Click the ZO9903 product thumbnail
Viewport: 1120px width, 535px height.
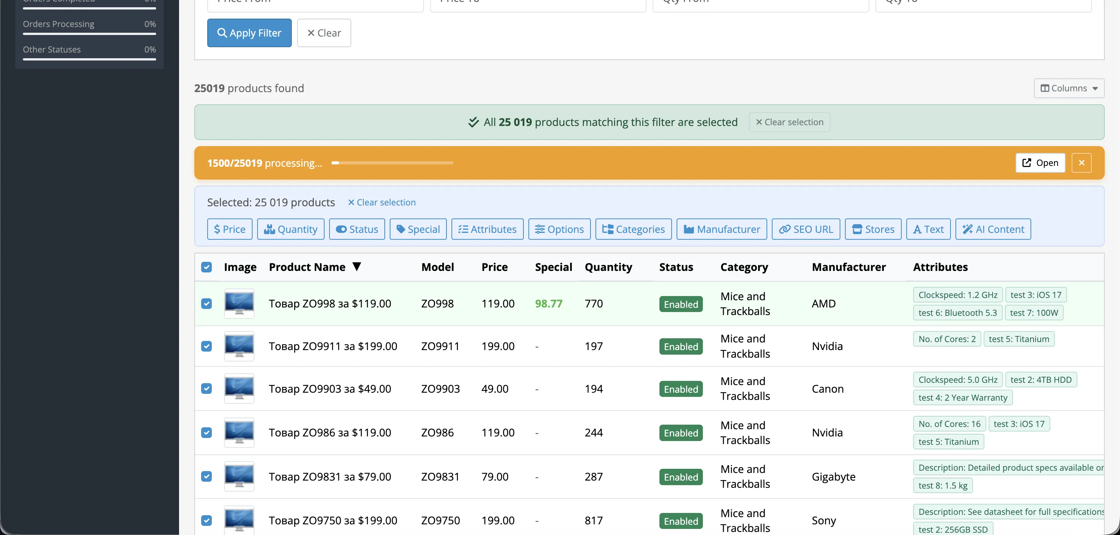[x=239, y=389]
